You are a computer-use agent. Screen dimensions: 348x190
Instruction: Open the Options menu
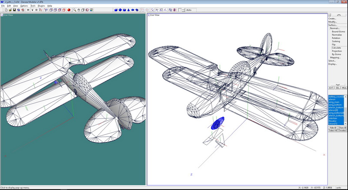click(x=24, y=6)
